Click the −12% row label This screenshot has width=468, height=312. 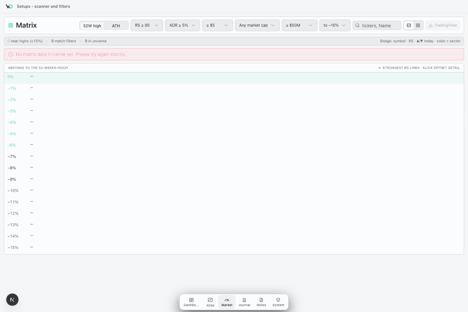(x=13, y=214)
